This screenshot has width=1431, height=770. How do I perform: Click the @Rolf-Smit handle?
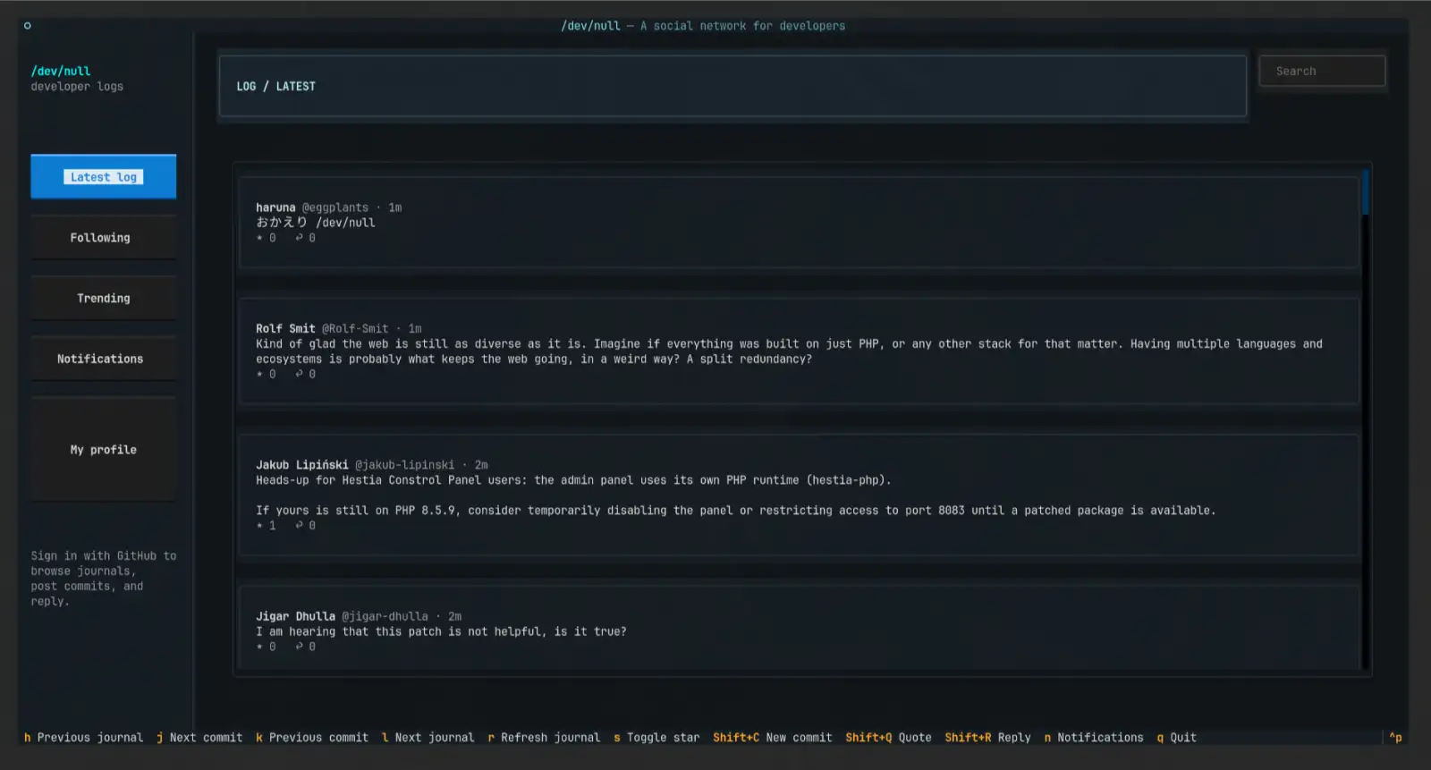click(355, 329)
